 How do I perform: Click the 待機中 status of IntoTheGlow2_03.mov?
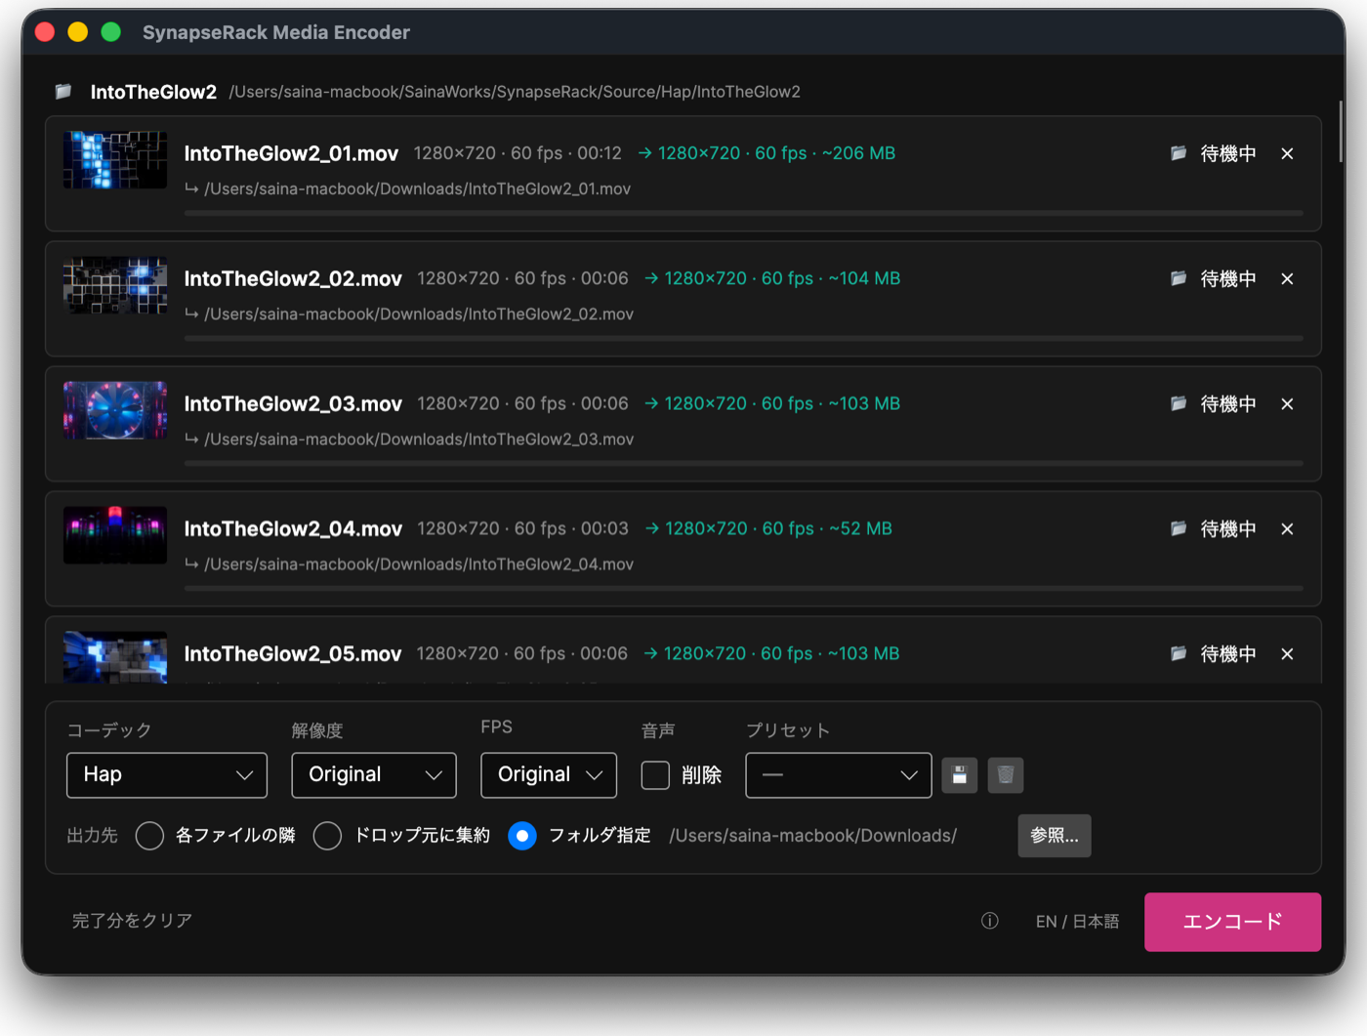(1228, 403)
